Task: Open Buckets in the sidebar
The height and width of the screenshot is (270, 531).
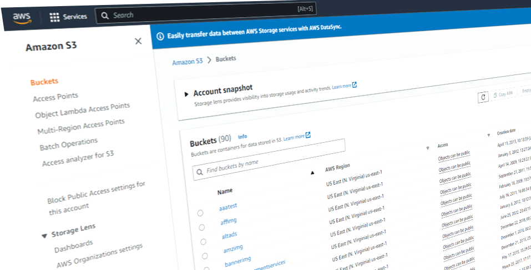Action: point(44,82)
